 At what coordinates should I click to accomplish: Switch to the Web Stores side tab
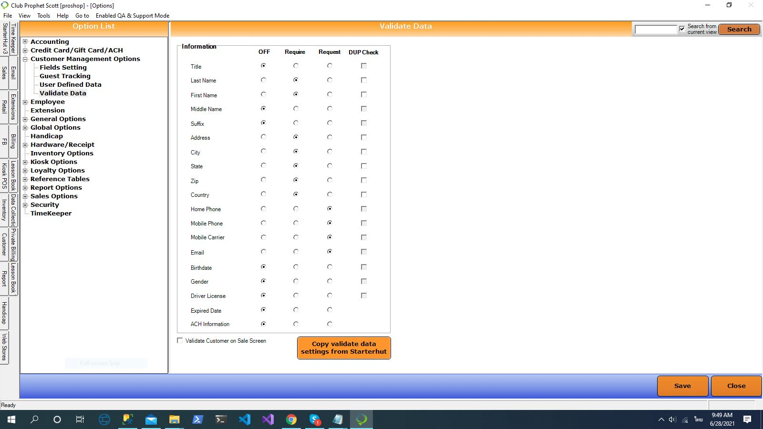4,347
